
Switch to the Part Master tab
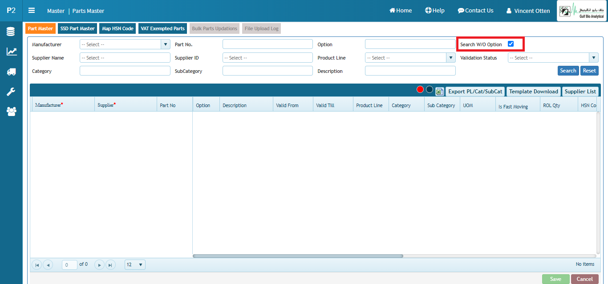point(41,28)
